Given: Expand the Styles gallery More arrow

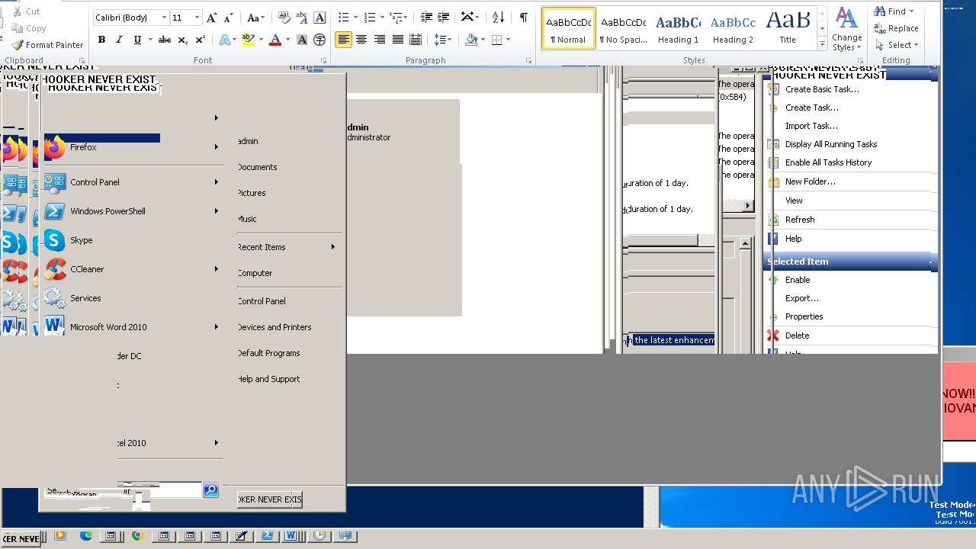Looking at the screenshot, I should 822,44.
